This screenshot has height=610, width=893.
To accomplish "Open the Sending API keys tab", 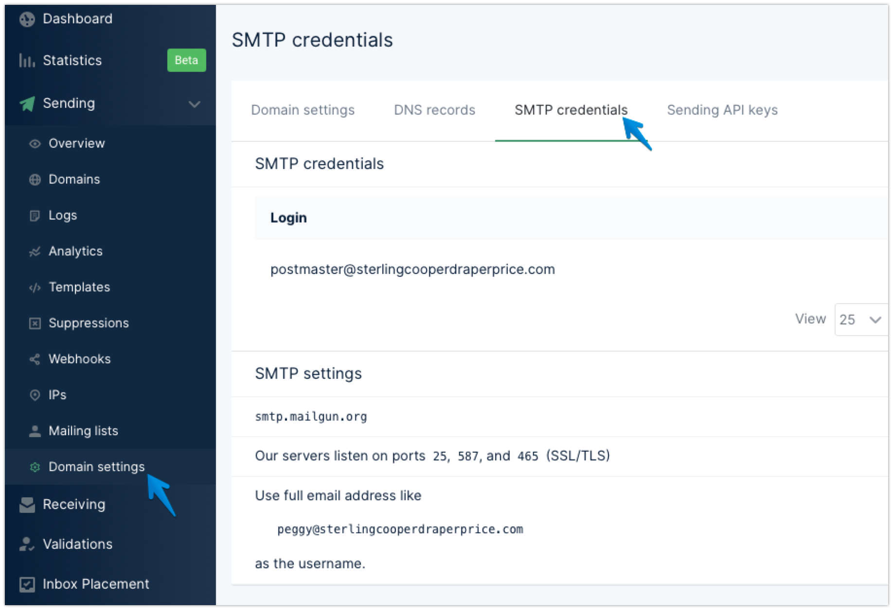I will click(722, 110).
